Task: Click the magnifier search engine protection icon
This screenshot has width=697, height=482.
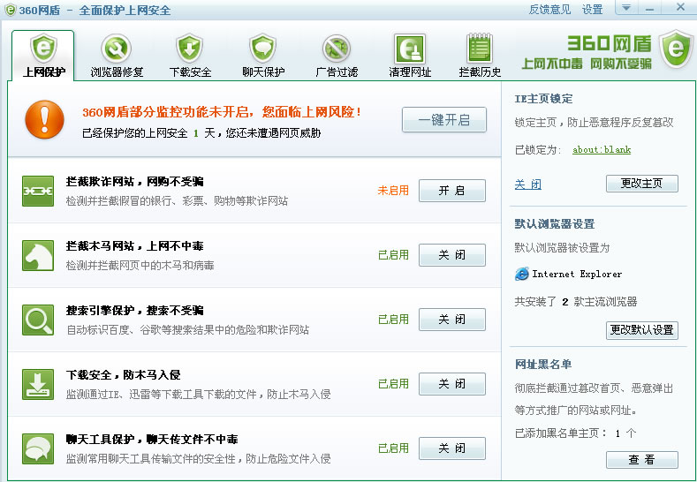Action: click(38, 320)
